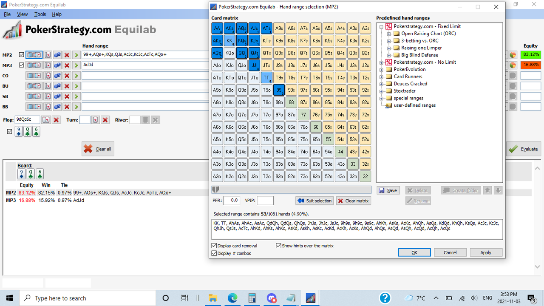This screenshot has width=544, height=306.
Task: Click the random dice icon for MP3
Action: tap(57, 65)
